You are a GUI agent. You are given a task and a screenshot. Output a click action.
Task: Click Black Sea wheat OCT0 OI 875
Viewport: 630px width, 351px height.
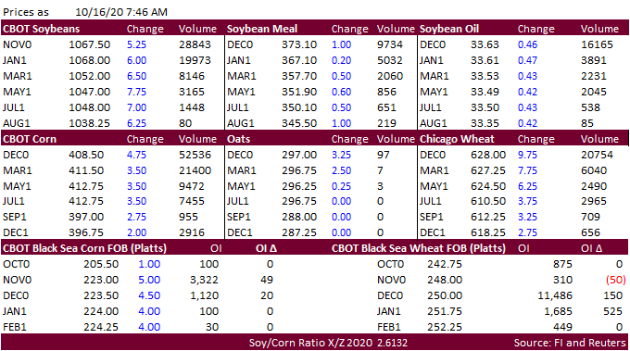pos(562,264)
